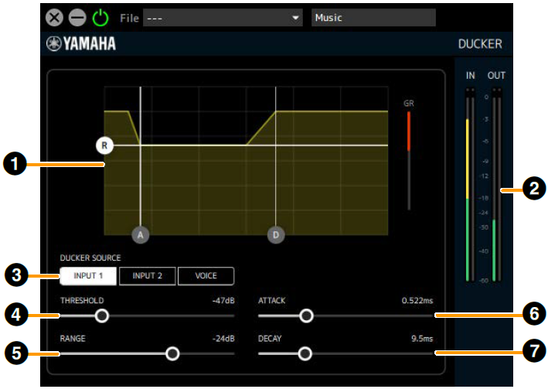Choose VOICE as ducker source
Image resolution: width=548 pixels, height=389 pixels.
[x=206, y=276]
